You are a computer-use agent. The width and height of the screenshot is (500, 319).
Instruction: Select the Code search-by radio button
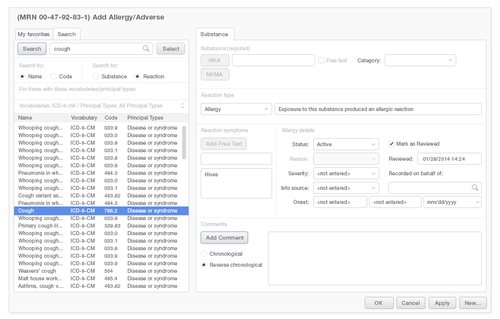(54, 76)
